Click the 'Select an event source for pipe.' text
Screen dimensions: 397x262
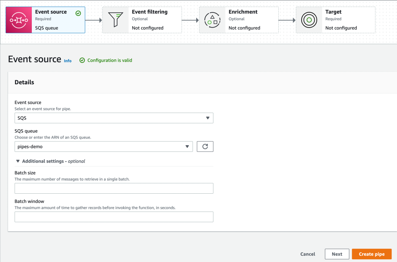[x=43, y=109]
